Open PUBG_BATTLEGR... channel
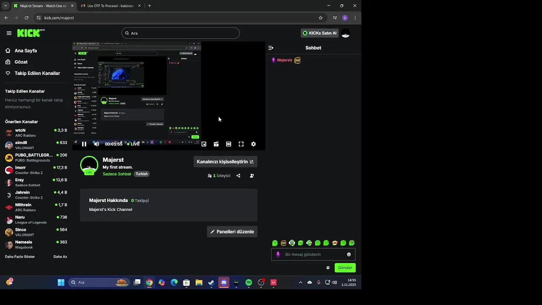Viewport: 542px width, 305px height. click(36, 158)
